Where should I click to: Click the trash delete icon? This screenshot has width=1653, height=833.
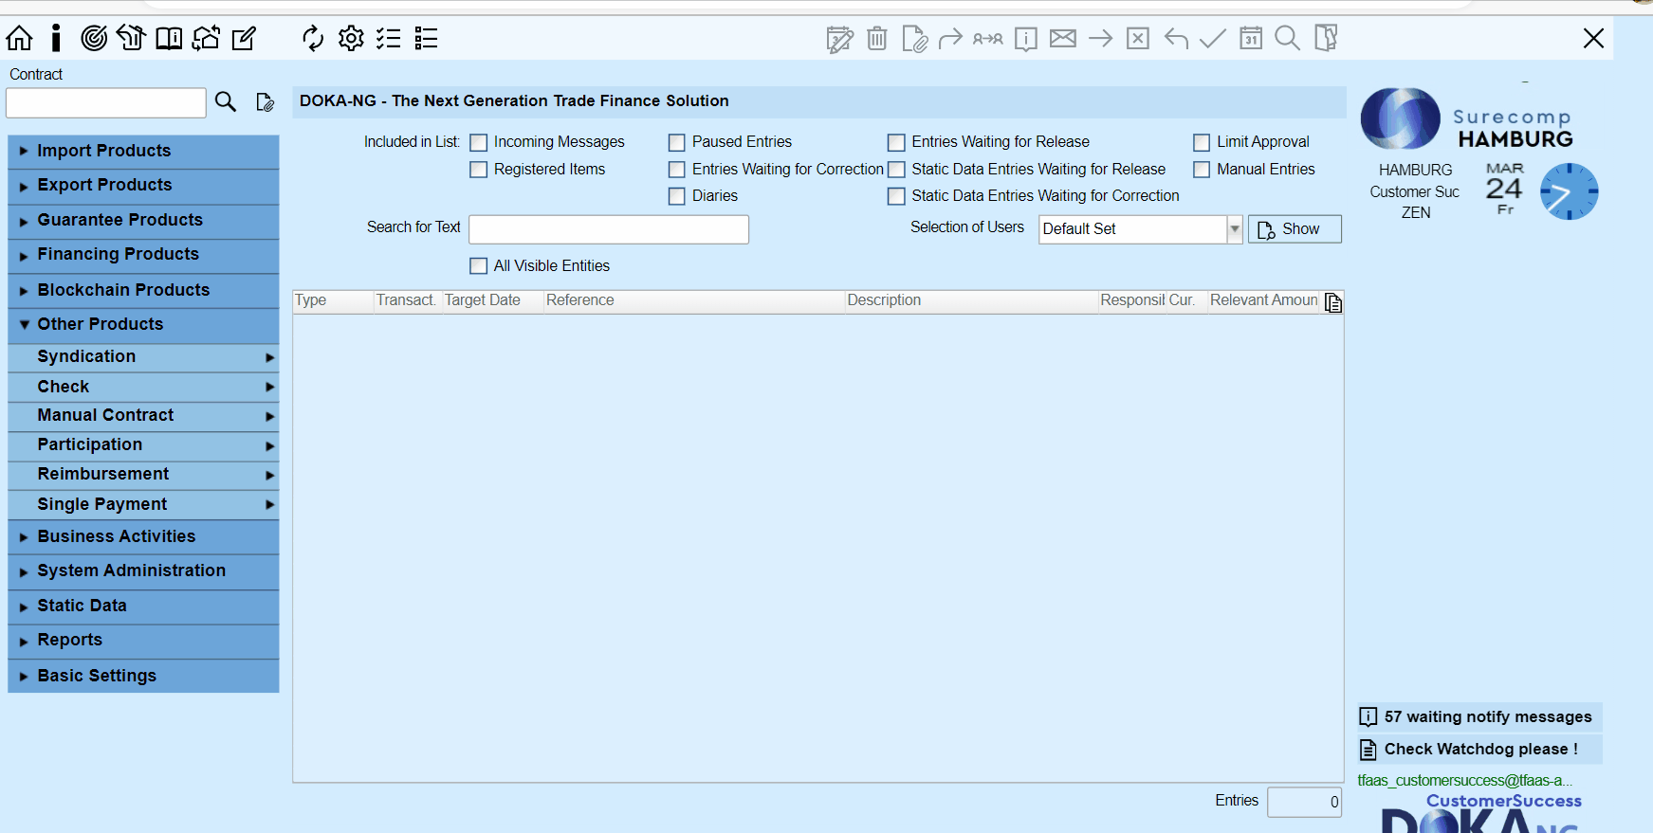click(x=877, y=39)
